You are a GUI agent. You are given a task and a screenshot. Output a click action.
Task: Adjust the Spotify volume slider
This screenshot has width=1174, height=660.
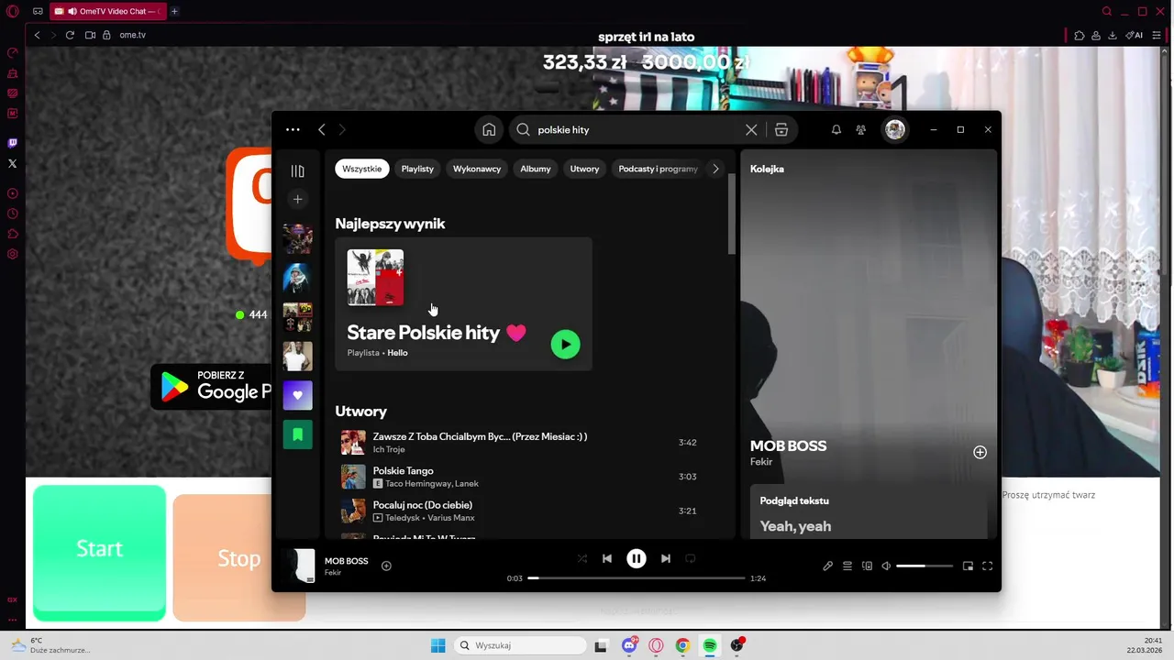925,566
